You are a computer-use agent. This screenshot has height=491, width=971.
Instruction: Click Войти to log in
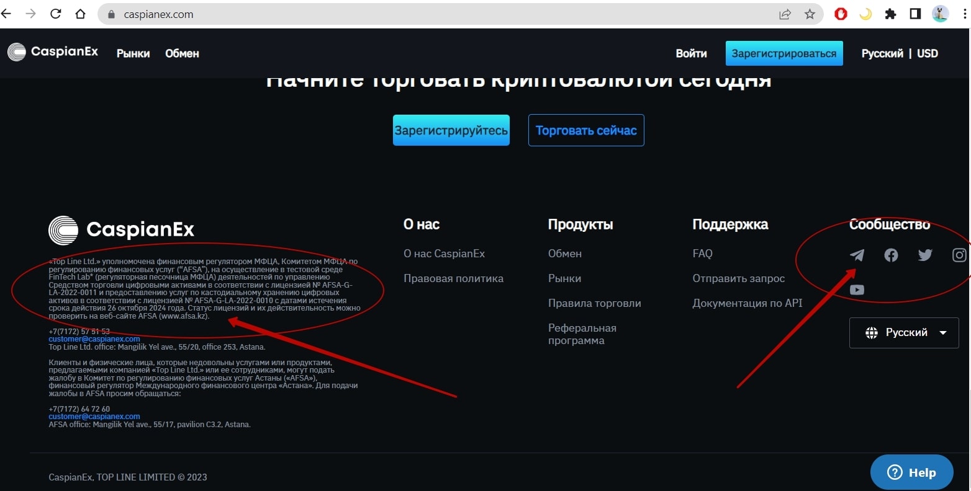tap(691, 53)
